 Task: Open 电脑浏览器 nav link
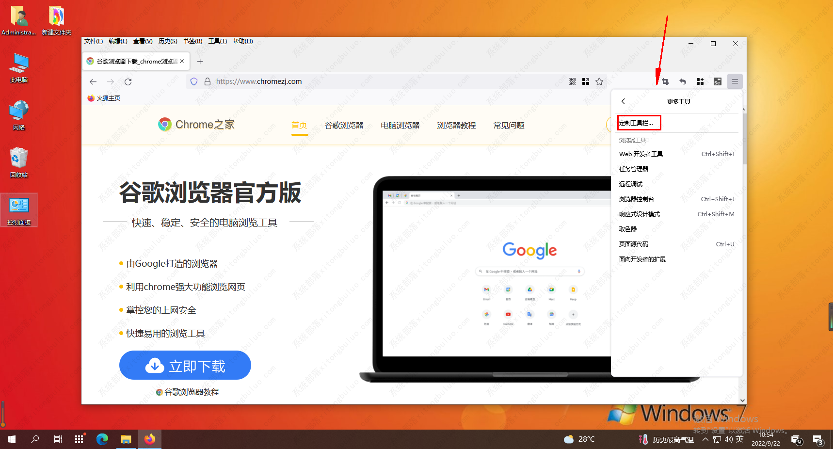coord(400,125)
